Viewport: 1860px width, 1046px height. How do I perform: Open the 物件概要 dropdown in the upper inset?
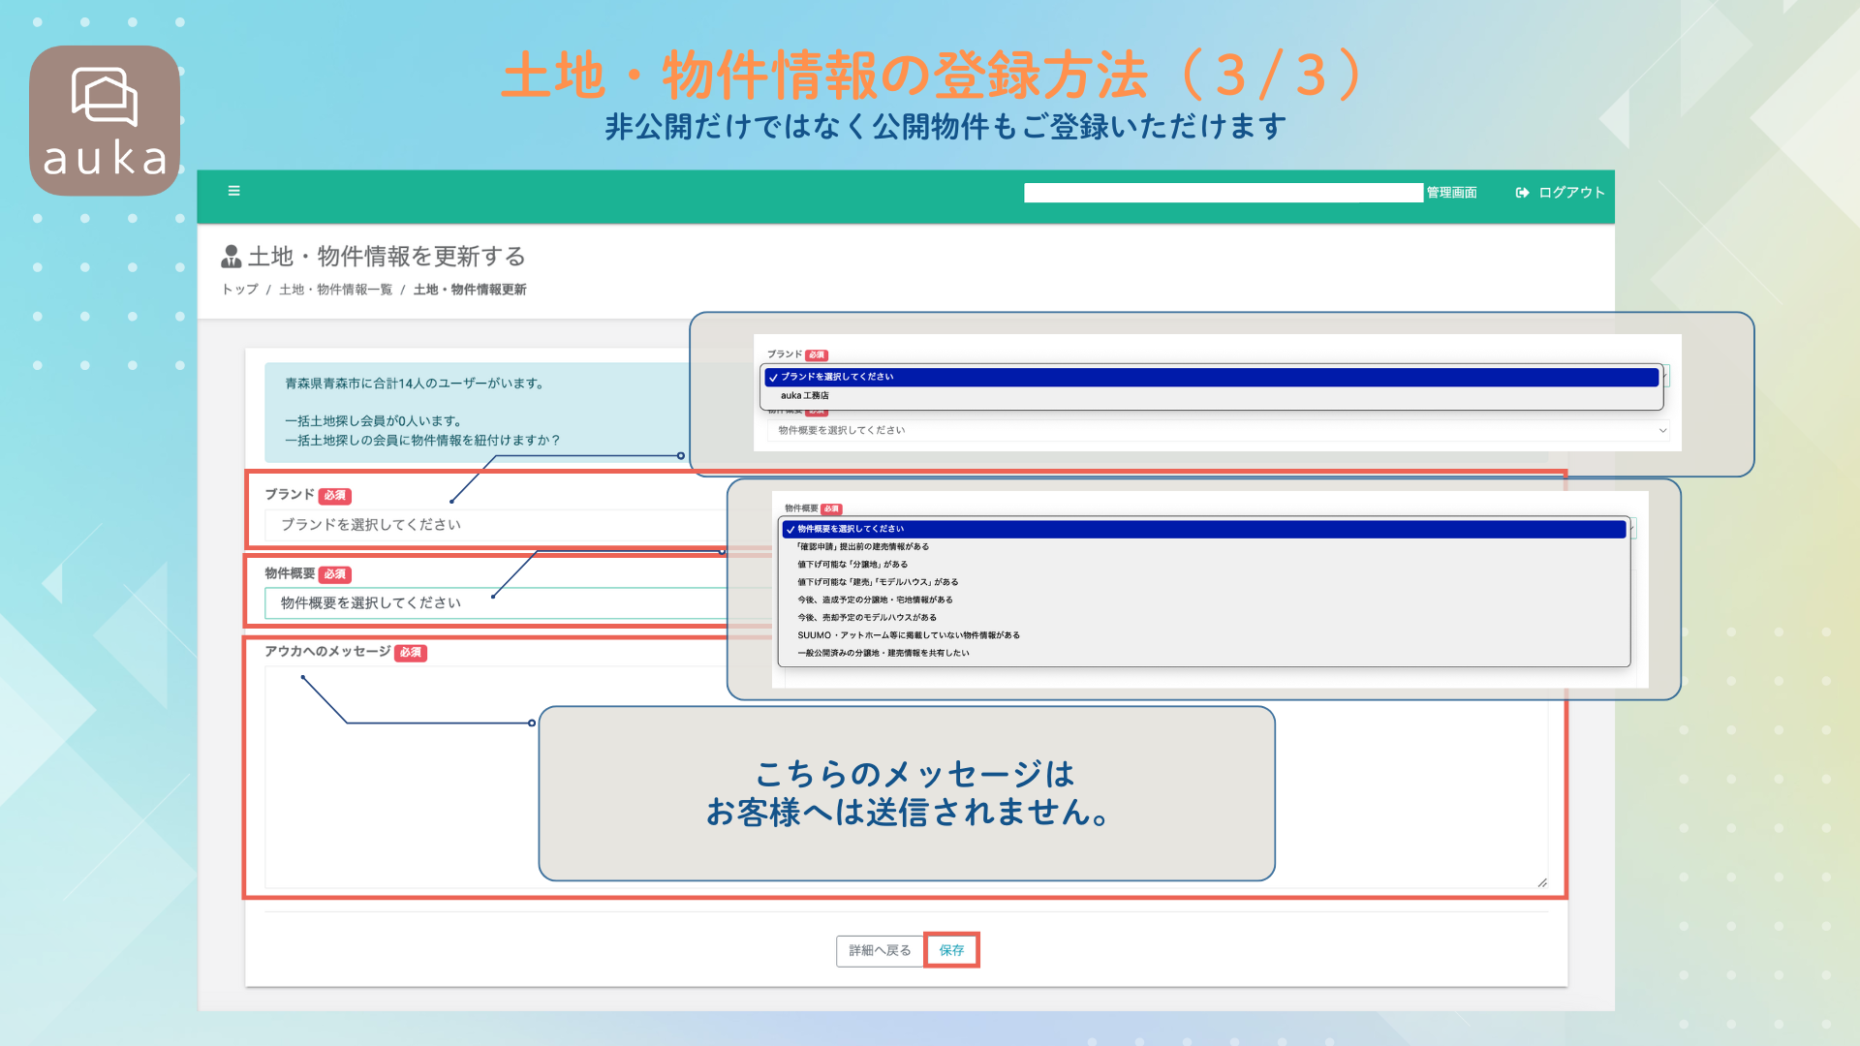[x=1218, y=430]
